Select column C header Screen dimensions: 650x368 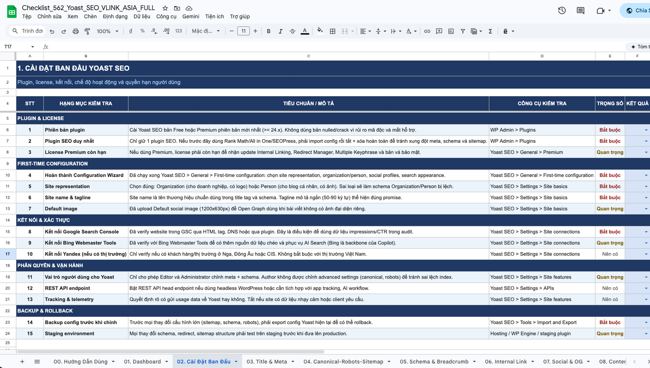[x=308, y=56]
